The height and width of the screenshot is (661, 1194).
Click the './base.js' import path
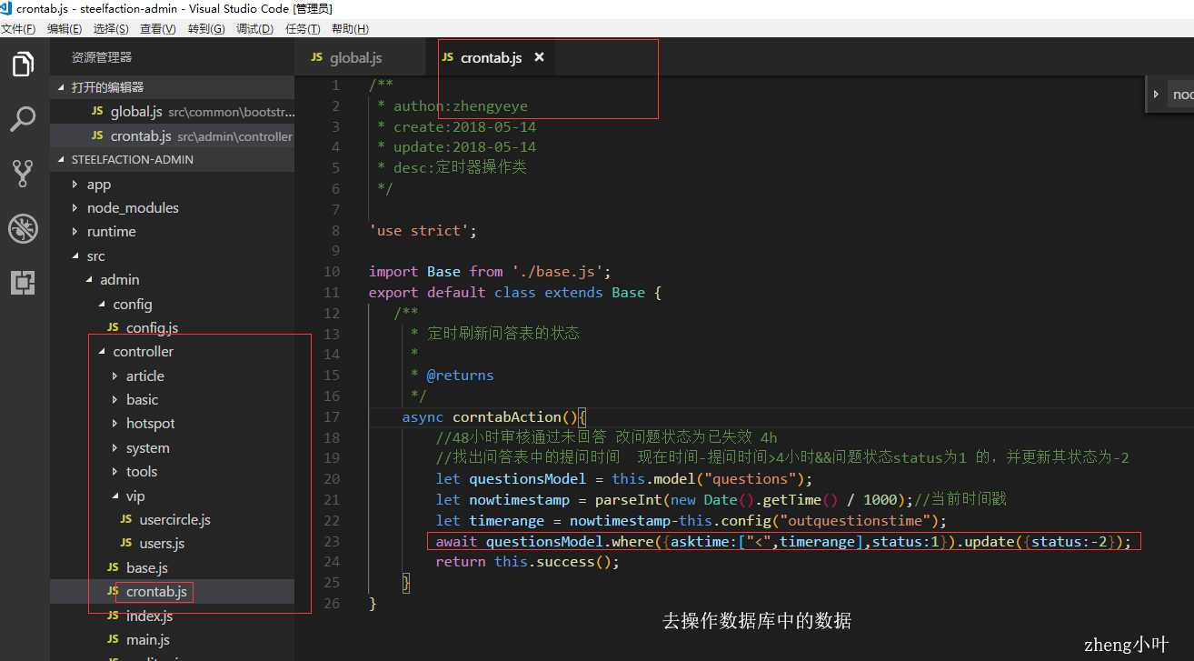click(560, 272)
